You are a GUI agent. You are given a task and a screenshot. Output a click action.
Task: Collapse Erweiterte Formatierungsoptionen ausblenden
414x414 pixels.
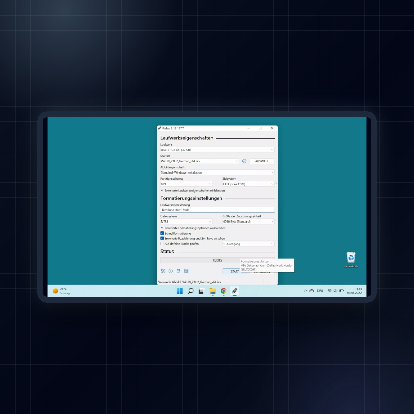click(x=193, y=228)
